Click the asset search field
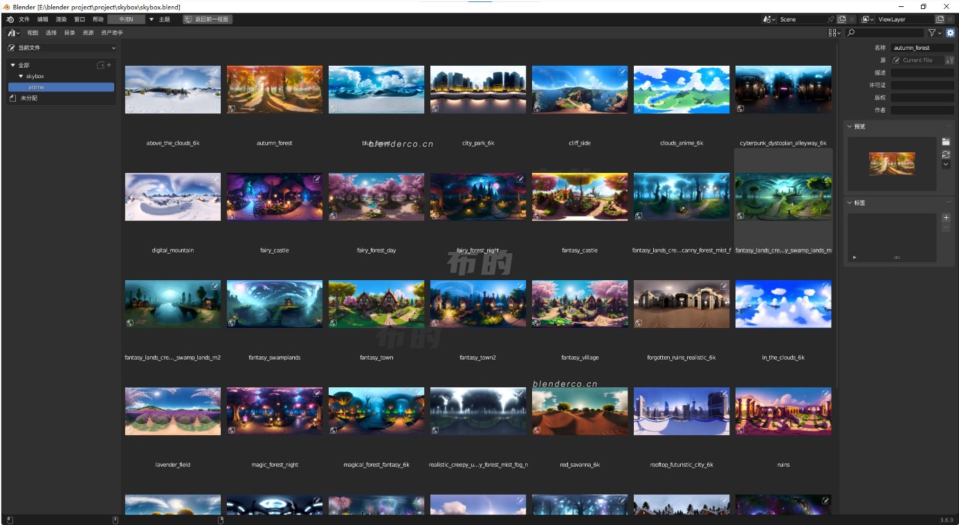 coord(885,33)
